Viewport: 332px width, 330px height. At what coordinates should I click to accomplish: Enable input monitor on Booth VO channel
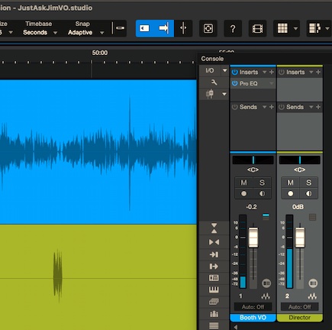[262, 193]
